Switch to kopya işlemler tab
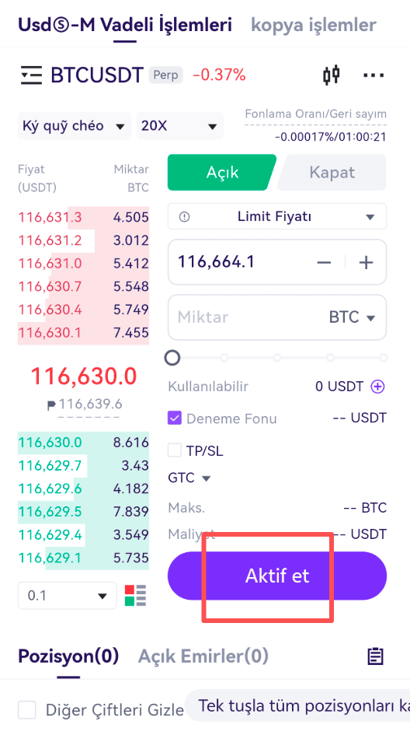This screenshot has width=410, height=742. pos(314,25)
